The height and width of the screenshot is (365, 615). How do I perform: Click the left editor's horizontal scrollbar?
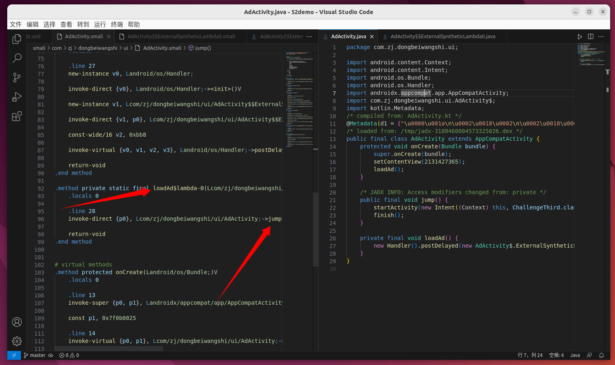pyautogui.click(x=109, y=349)
